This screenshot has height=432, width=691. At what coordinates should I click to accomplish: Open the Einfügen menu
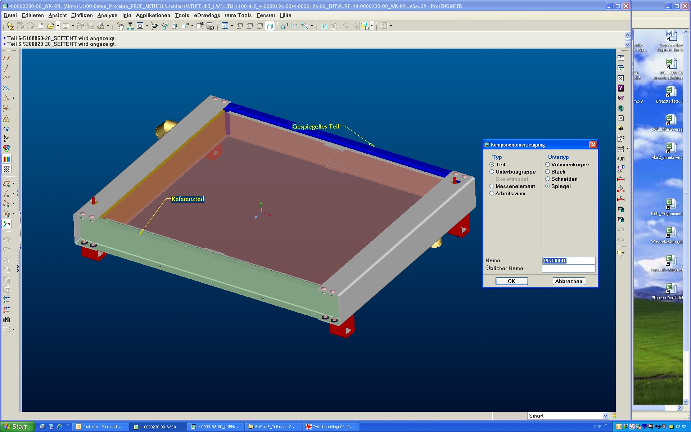(82, 15)
